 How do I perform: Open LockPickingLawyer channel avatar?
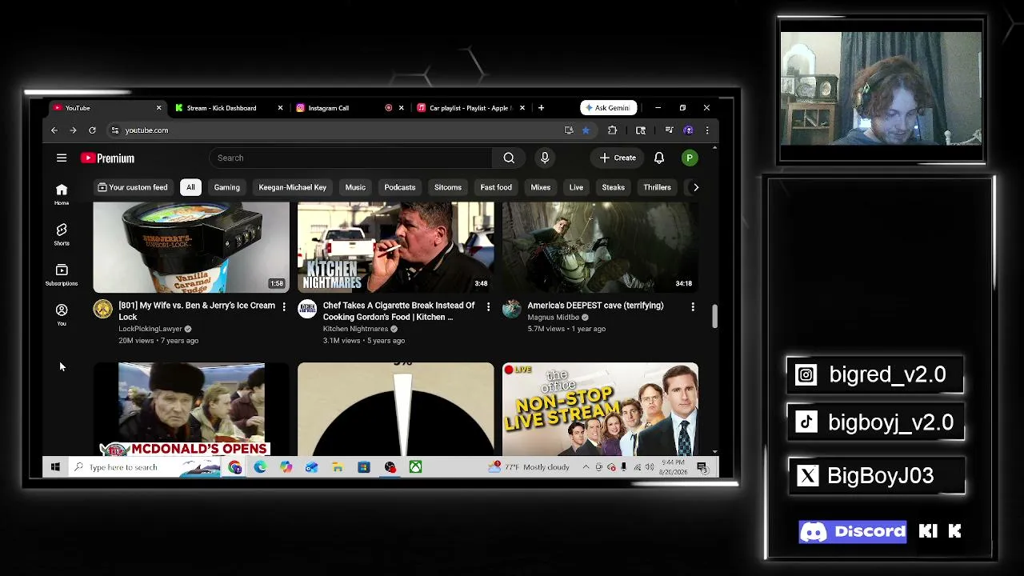click(x=103, y=309)
